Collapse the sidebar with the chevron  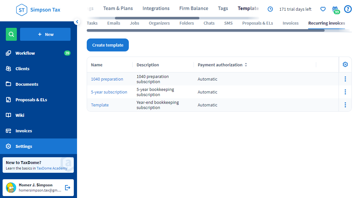click(x=77, y=22)
